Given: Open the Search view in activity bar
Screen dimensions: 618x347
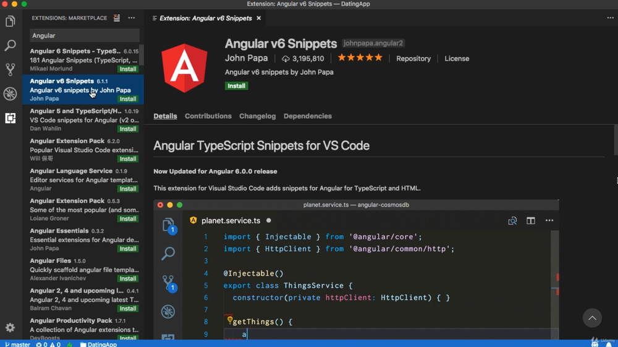Looking at the screenshot, I should 11,45.
